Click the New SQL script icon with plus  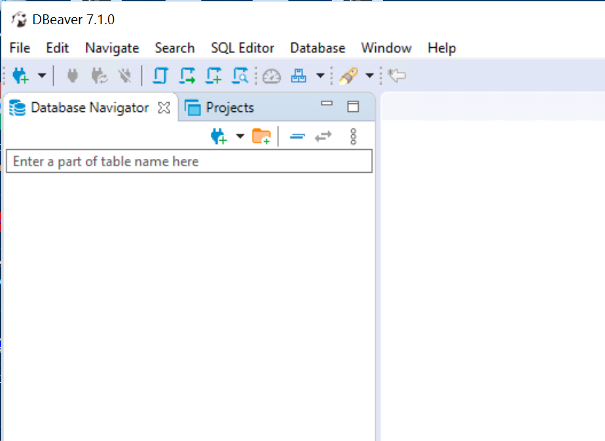[x=214, y=76]
